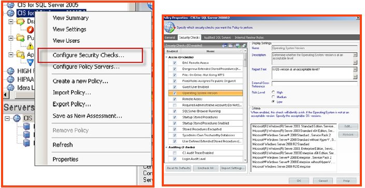Image resolution: width=365 pixels, height=188 pixels.
Task: Select the Approved folder icon with padlock
Action: [21, 54]
